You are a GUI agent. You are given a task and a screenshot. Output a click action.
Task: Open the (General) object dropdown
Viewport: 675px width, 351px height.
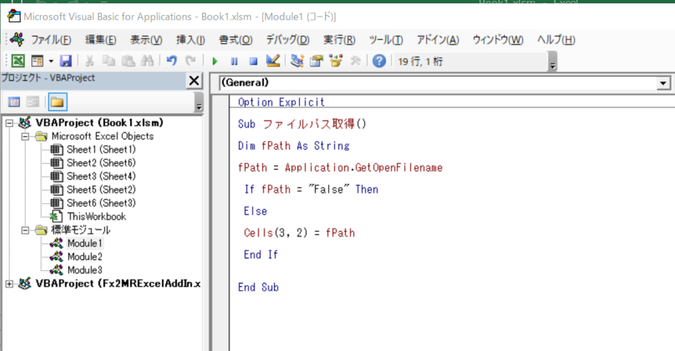click(x=663, y=82)
